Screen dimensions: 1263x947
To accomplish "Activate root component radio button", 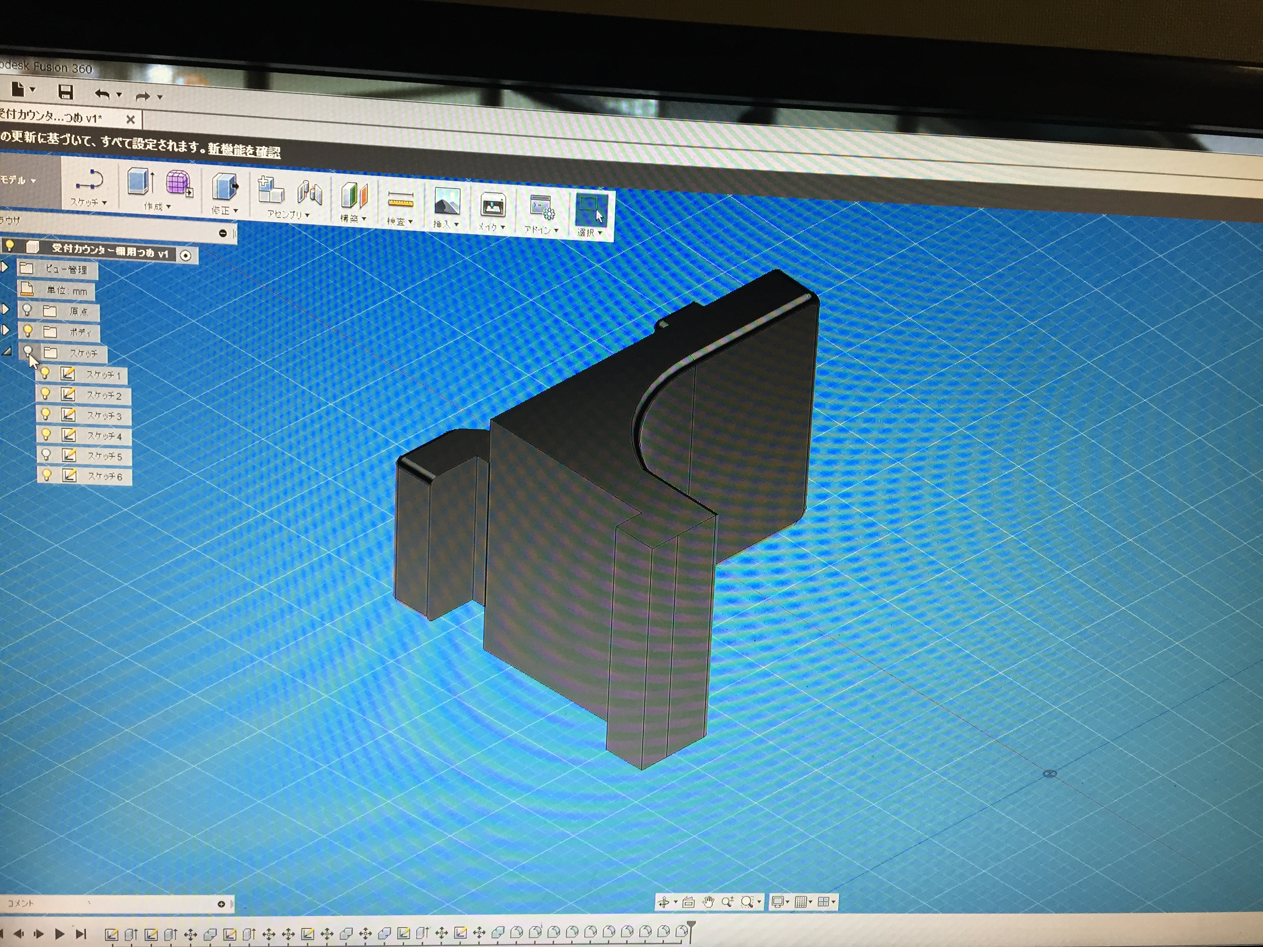I will 186,255.
